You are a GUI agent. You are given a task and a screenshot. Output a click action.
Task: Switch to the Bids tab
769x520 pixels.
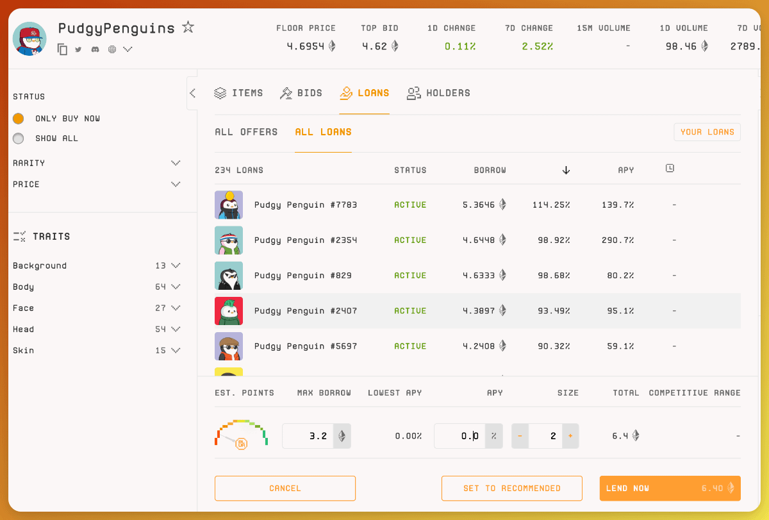(x=301, y=93)
